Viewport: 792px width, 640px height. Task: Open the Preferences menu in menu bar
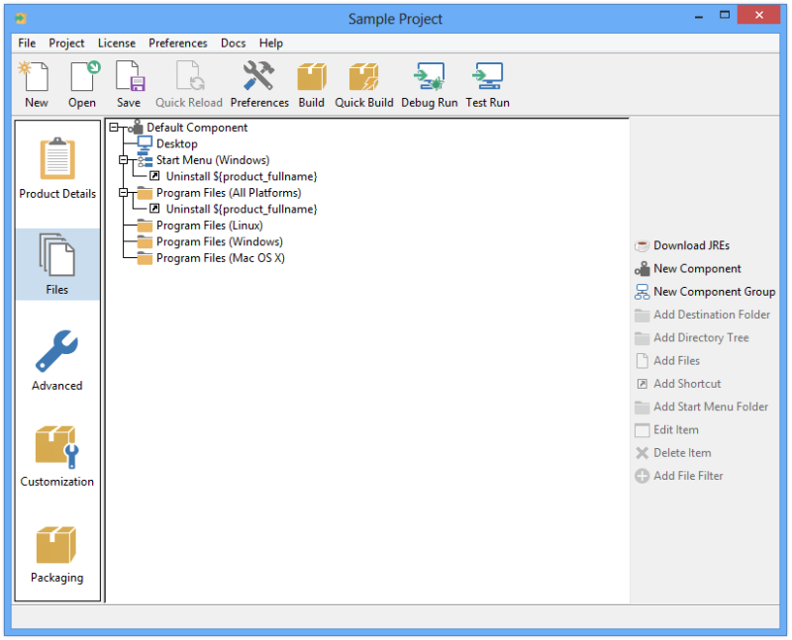coord(178,44)
